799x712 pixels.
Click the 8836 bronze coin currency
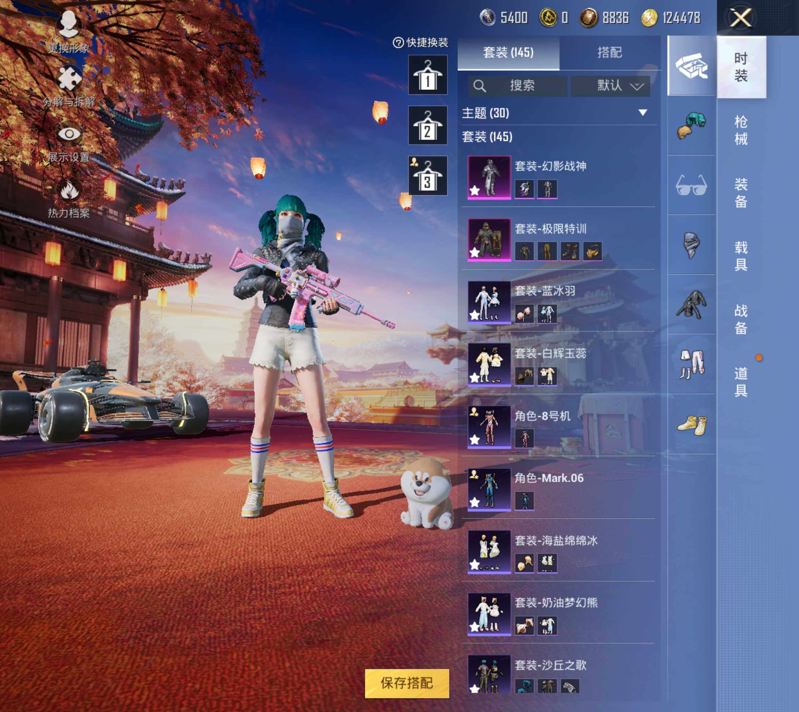[x=604, y=18]
